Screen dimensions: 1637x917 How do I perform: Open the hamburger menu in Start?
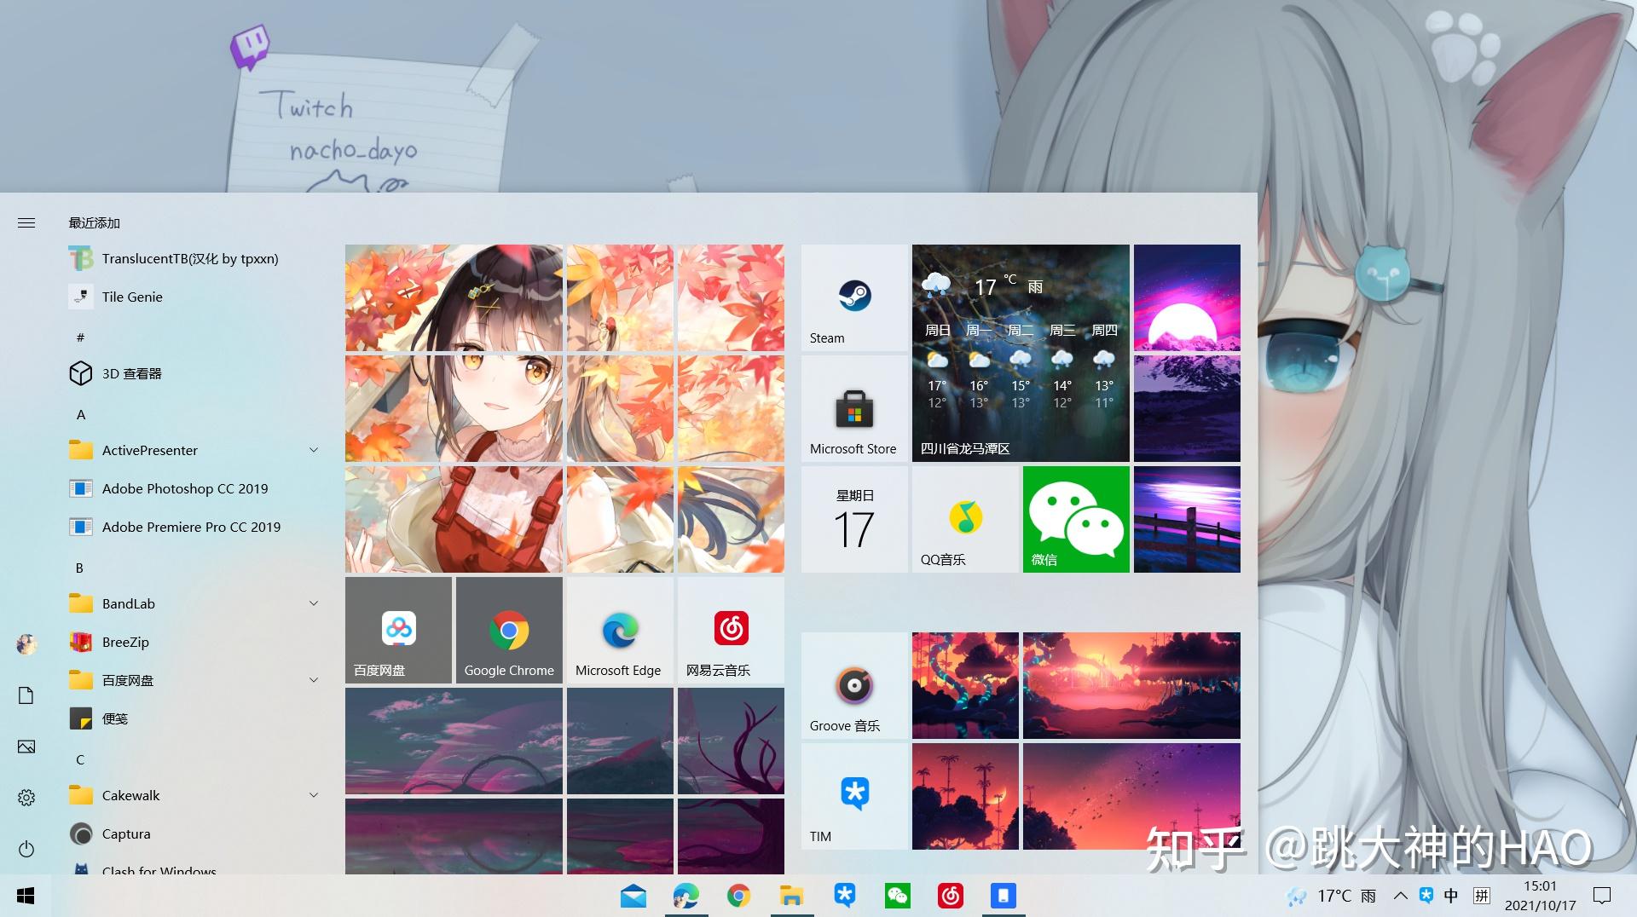pos(26,222)
